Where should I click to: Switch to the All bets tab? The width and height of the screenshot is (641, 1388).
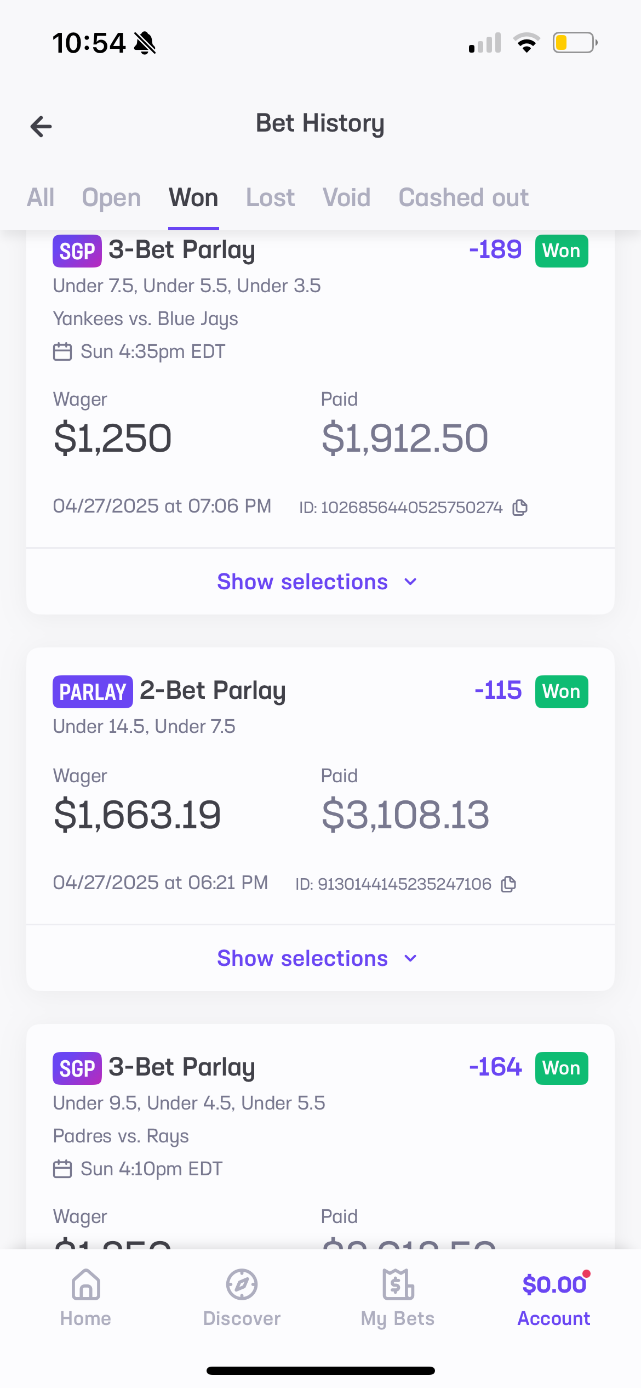[41, 197]
